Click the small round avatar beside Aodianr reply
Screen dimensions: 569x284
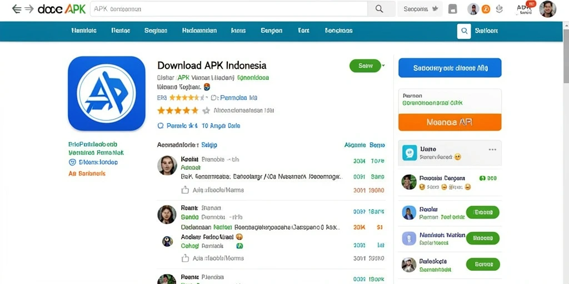click(167, 241)
